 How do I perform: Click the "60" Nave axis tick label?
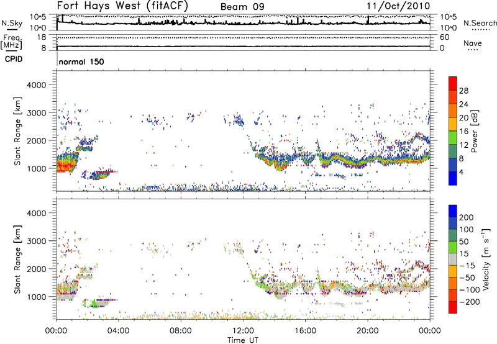coord(445,37)
